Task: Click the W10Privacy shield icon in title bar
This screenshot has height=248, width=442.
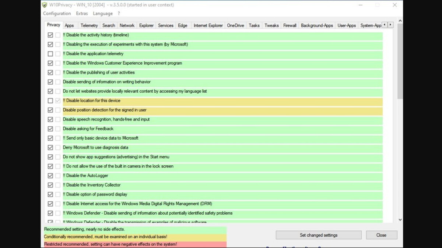Action: [x=45, y=5]
